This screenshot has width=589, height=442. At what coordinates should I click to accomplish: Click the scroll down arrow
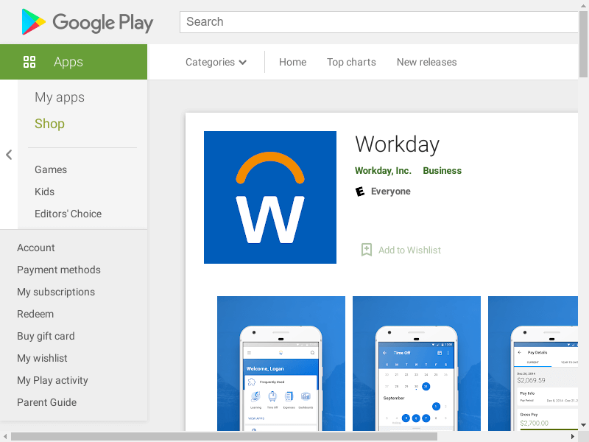click(x=583, y=425)
